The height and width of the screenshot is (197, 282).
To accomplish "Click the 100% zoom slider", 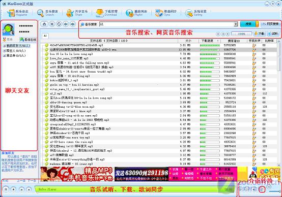I will point(242,34).
